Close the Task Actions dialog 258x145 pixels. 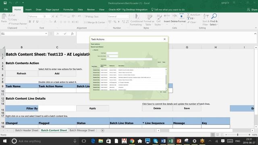164,39
